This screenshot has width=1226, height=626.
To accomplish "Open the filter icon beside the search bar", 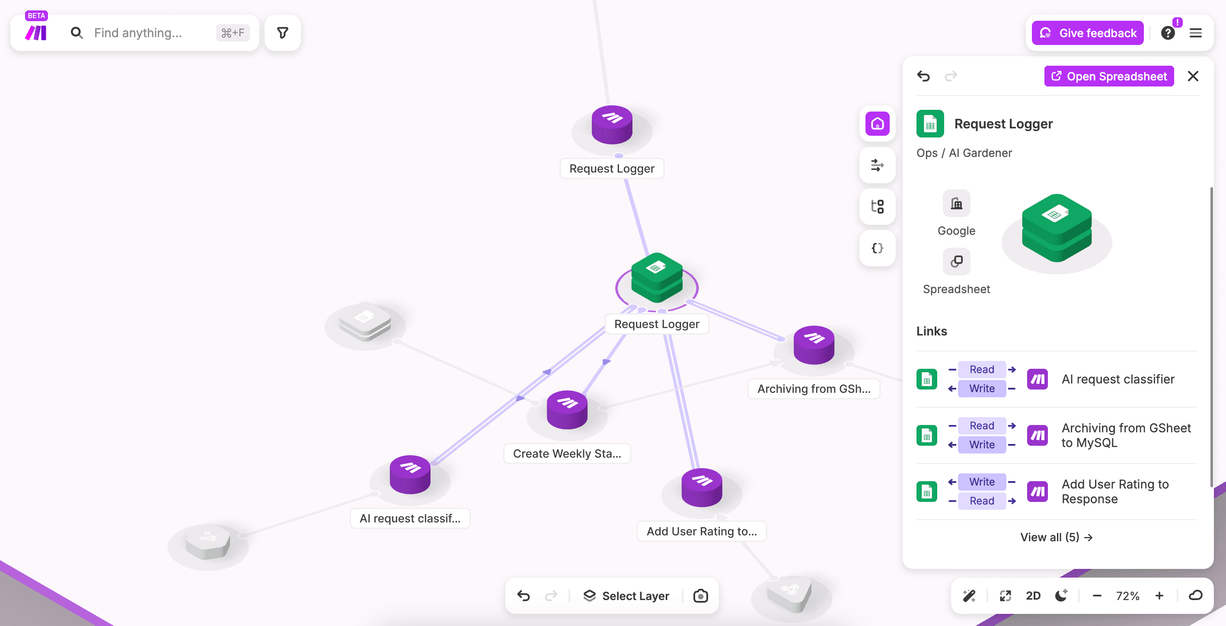I will (283, 32).
